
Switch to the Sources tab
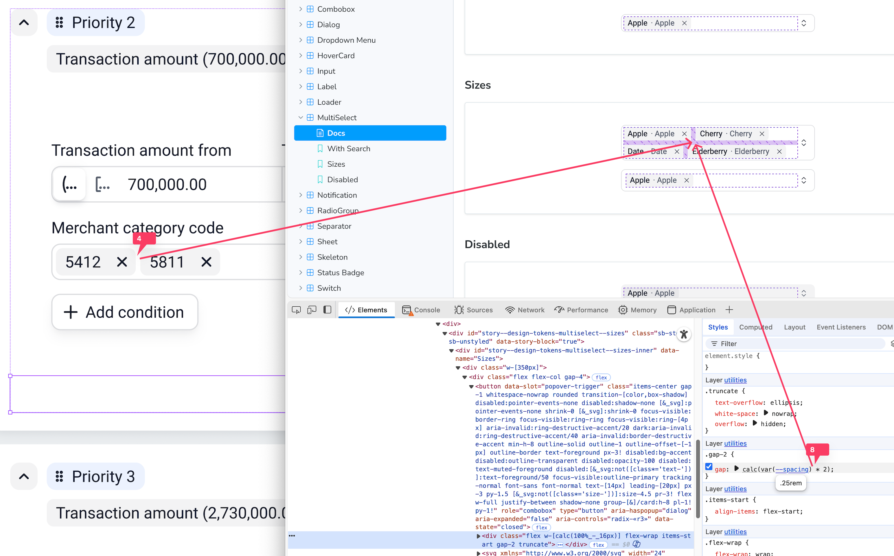click(474, 310)
